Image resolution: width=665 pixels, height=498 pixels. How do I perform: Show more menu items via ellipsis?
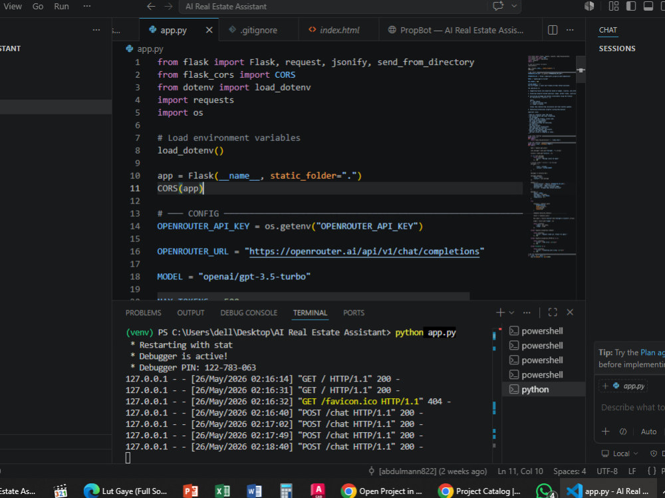[x=87, y=7]
